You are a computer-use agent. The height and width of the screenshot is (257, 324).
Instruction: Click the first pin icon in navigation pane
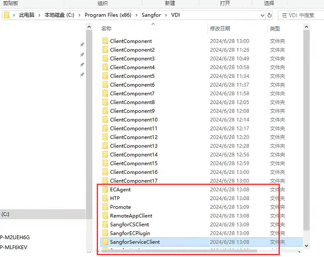pyautogui.click(x=82, y=44)
